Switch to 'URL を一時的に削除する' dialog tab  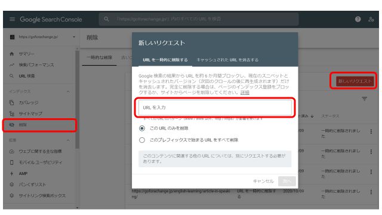(x=165, y=60)
